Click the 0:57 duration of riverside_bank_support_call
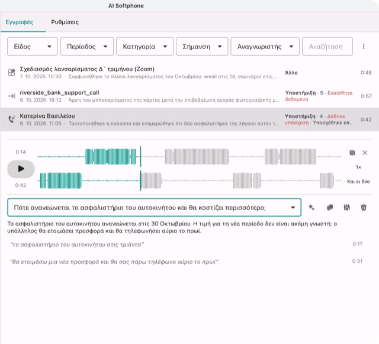The height and width of the screenshot is (344, 379). pos(366,96)
